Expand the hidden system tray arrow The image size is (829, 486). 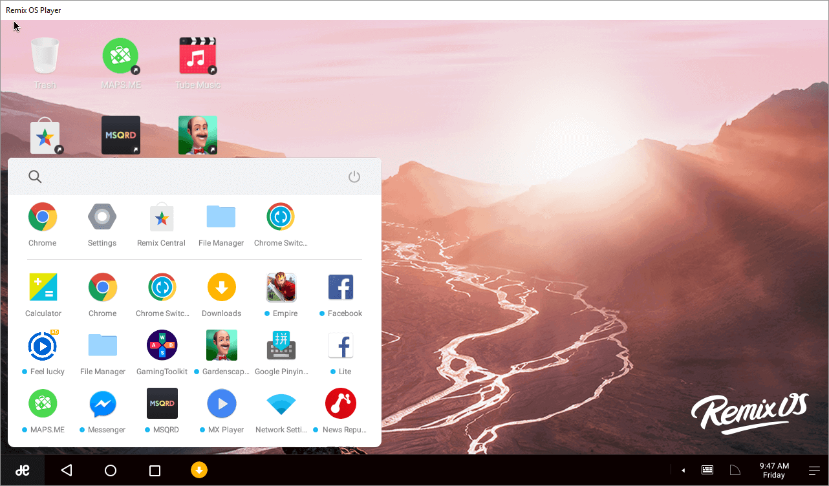click(684, 470)
